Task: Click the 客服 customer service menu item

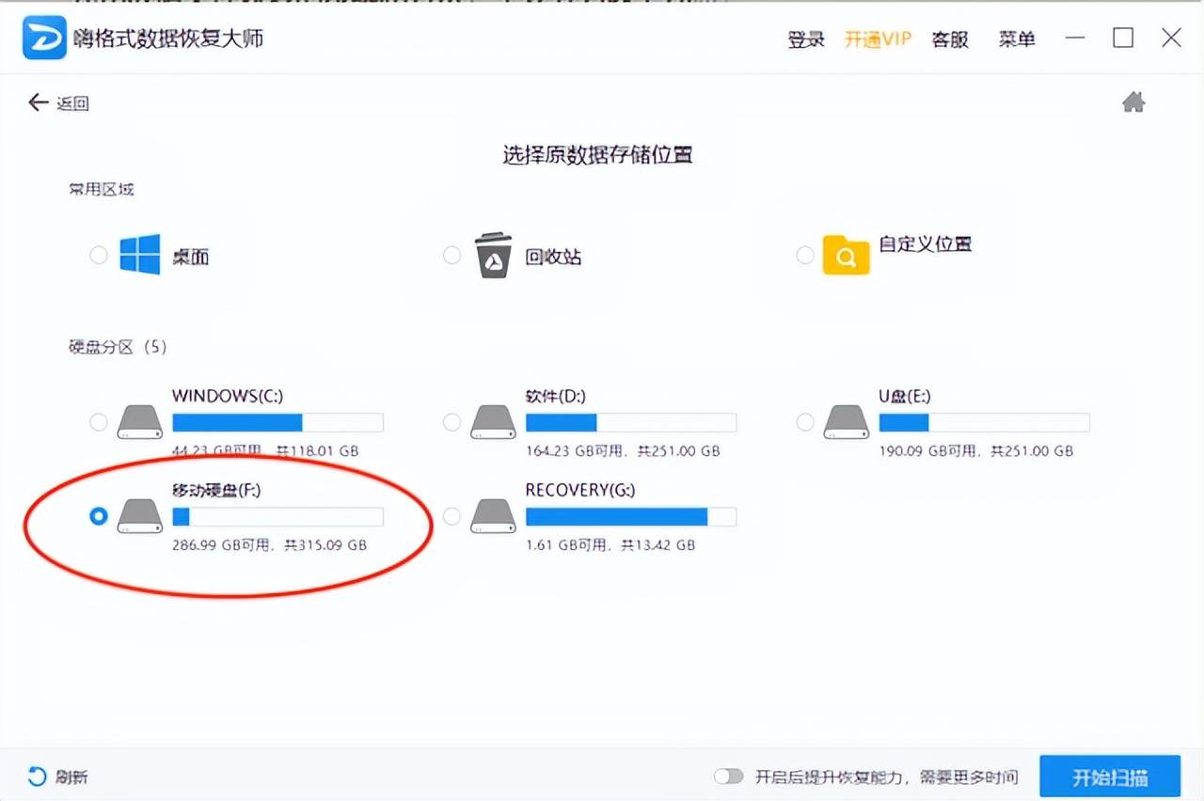Action: click(949, 39)
